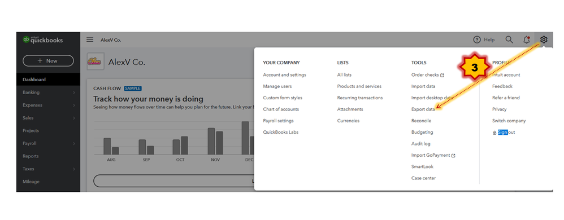
Task: Open the gear settings icon
Action: (x=544, y=39)
